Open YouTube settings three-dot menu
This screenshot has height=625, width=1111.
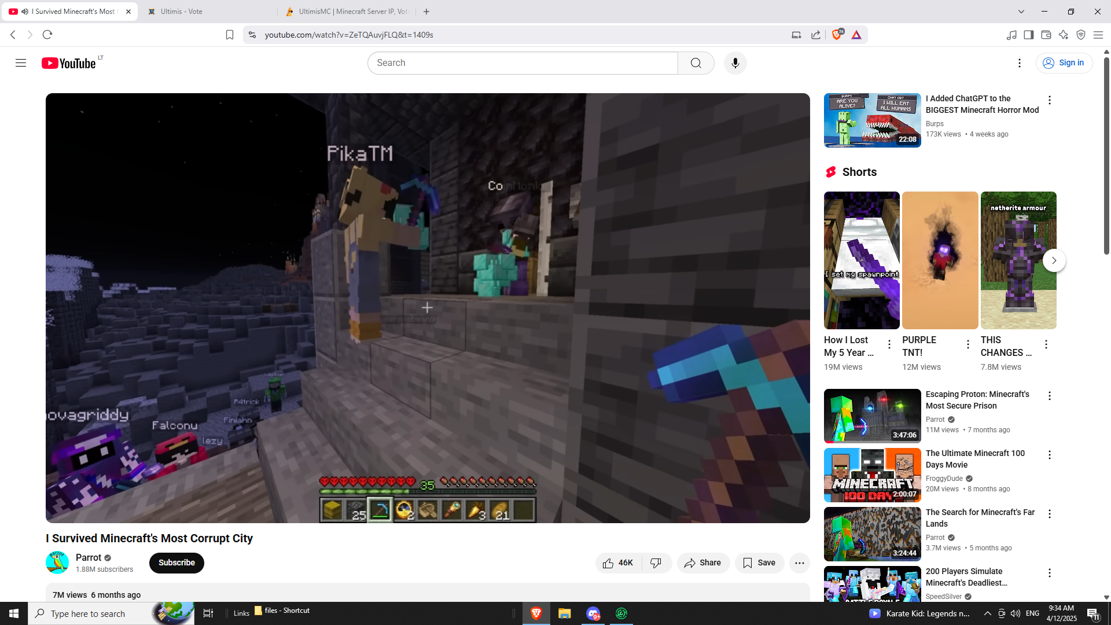pos(1020,63)
